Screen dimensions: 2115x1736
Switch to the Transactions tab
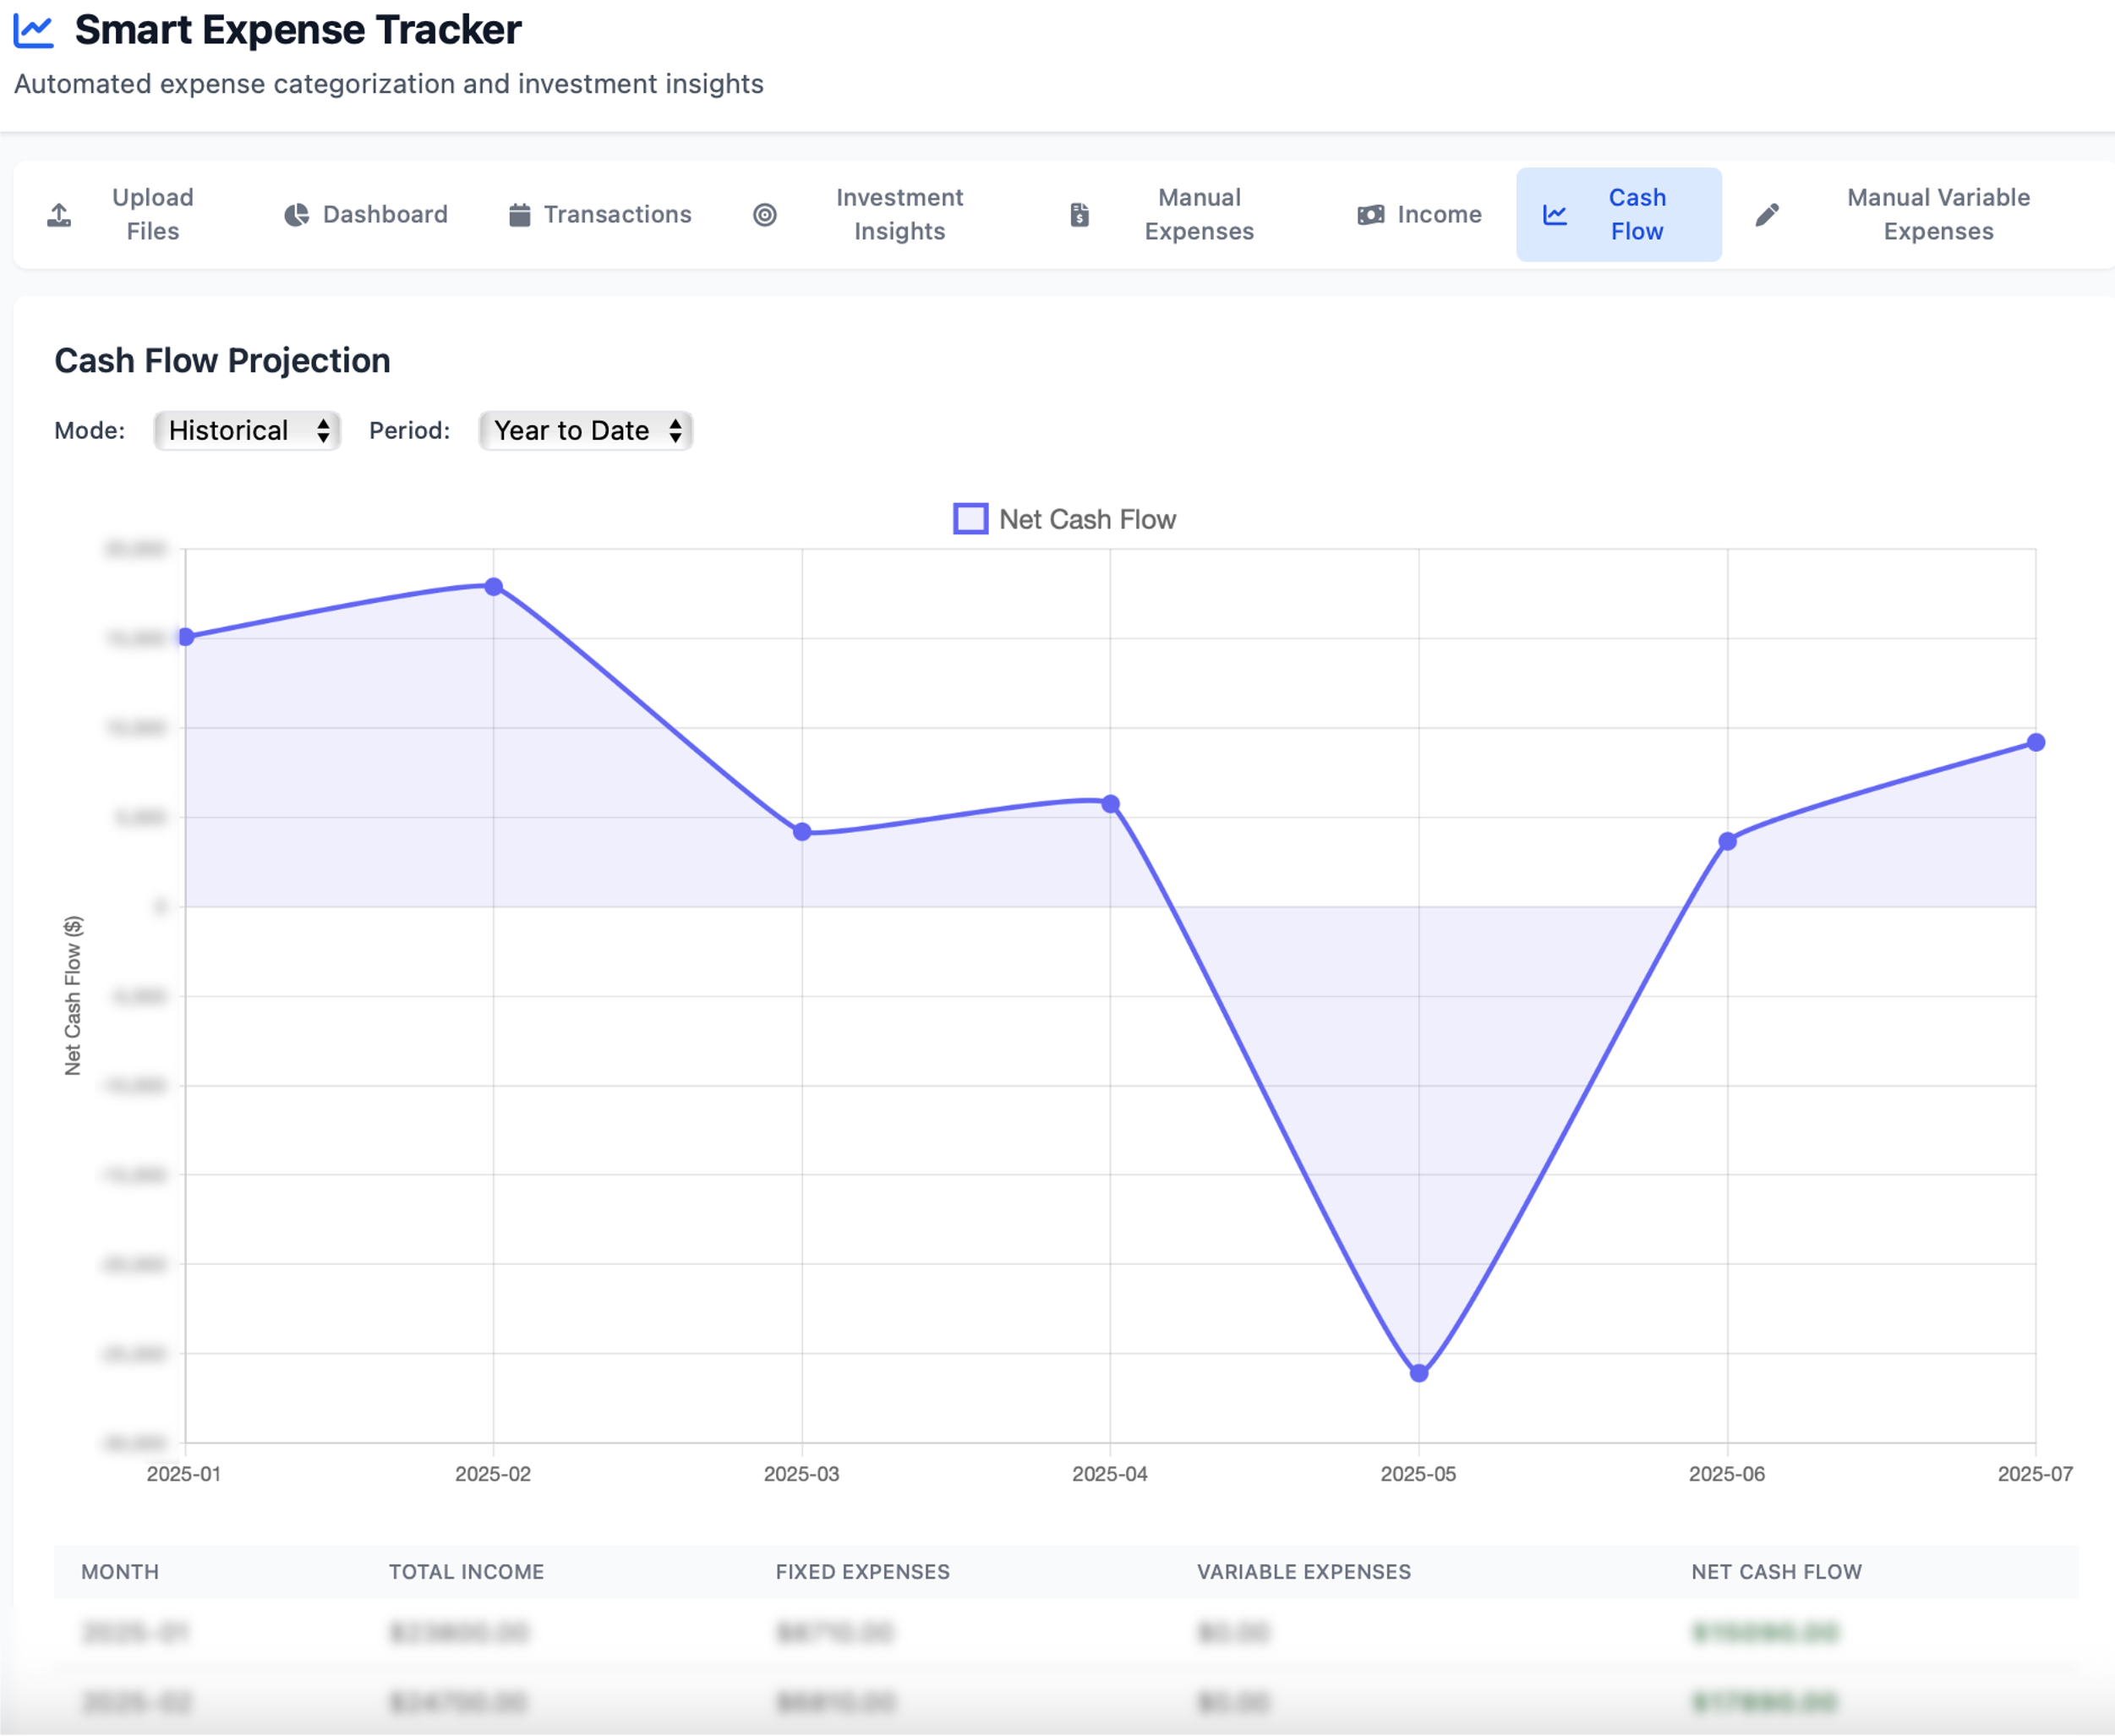[x=617, y=215]
